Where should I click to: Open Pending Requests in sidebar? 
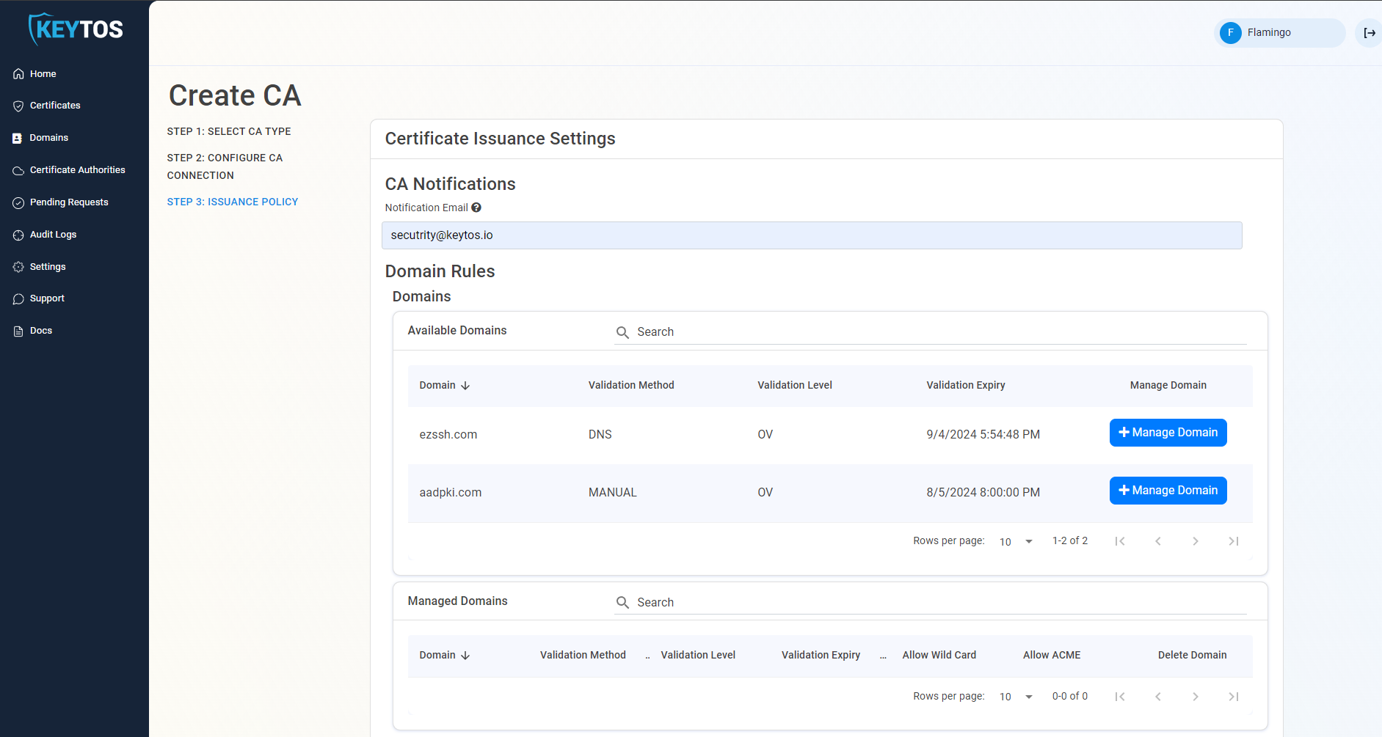[69, 202]
